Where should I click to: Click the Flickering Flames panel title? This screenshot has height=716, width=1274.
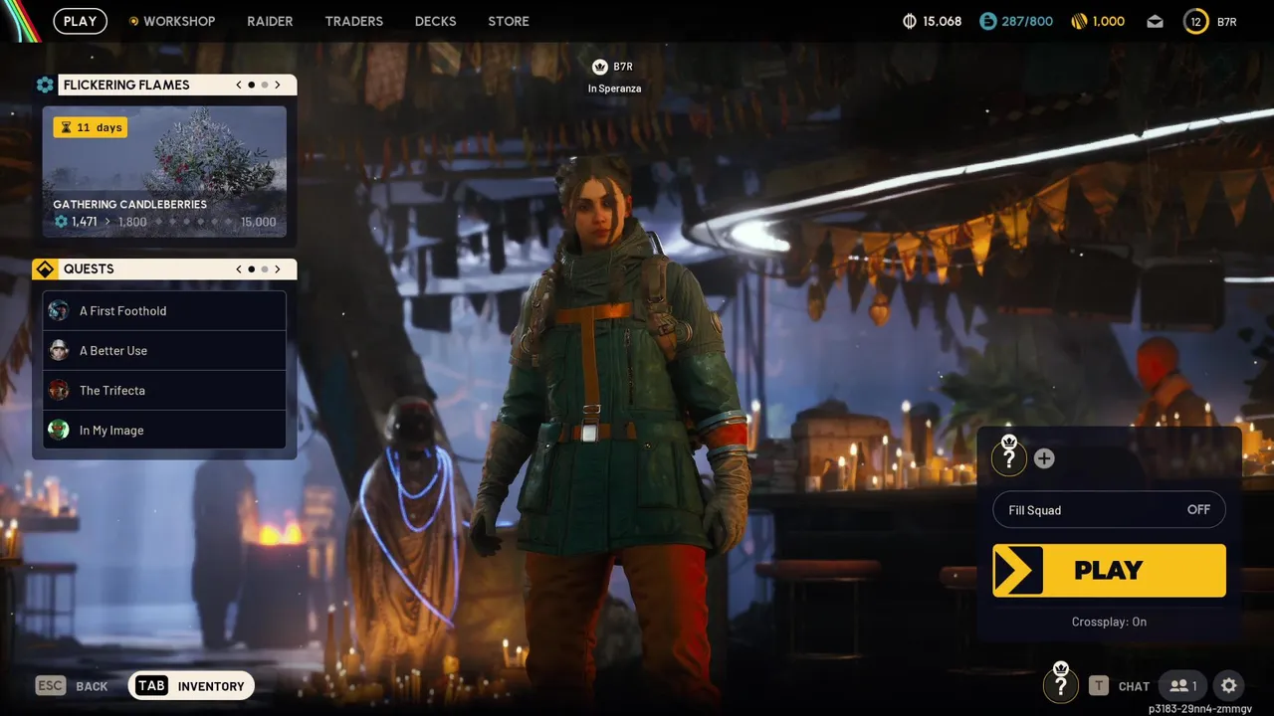click(126, 85)
